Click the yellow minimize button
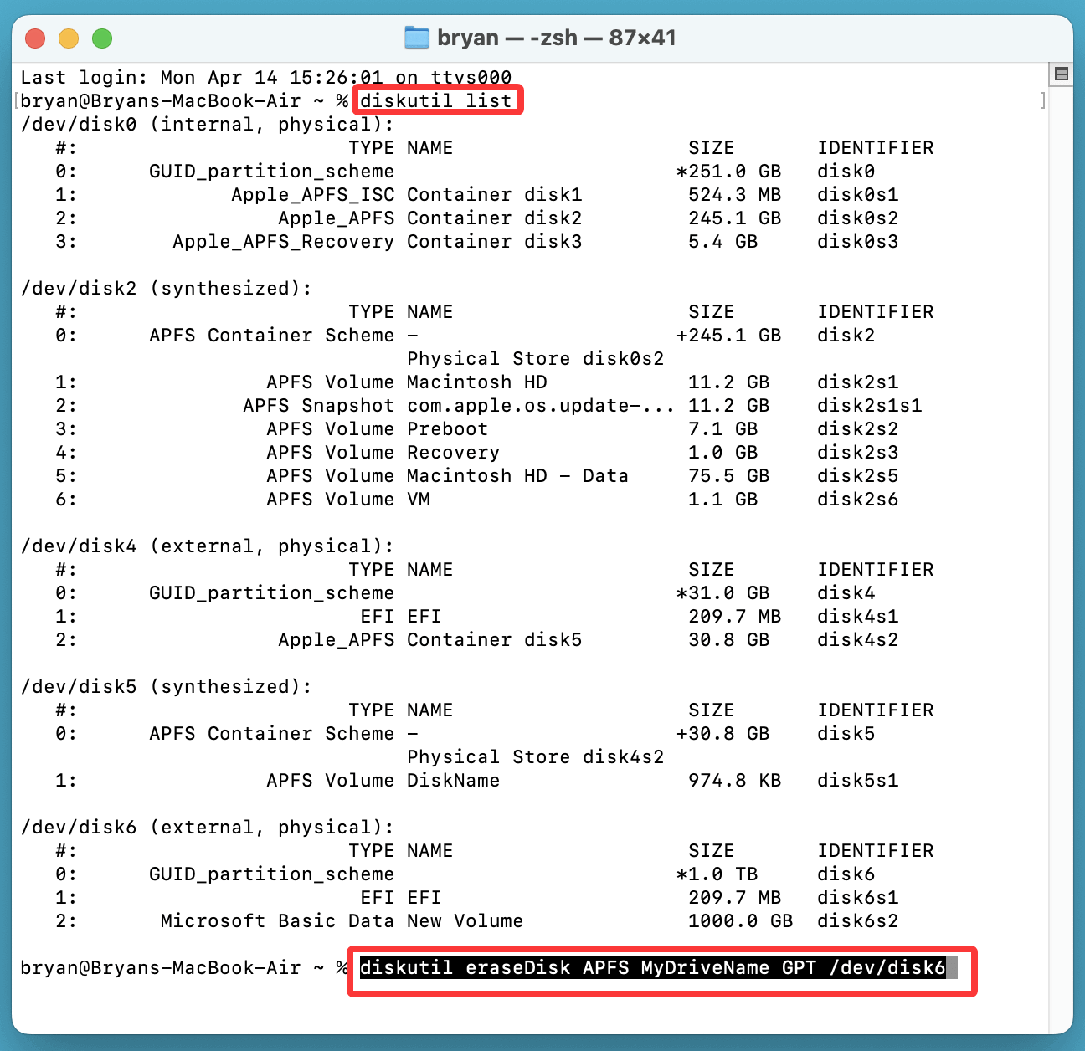The width and height of the screenshot is (1085, 1051). 69,38
